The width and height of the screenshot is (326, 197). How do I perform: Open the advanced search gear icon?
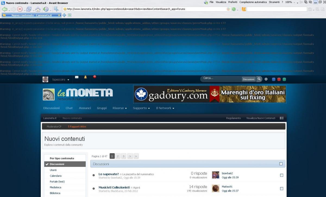click(266, 79)
